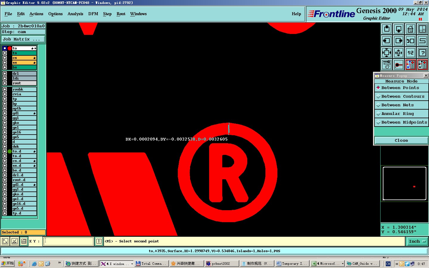Toggle checkbox for layer gko
This screenshot has width=429, height=268.
pos(5,123)
